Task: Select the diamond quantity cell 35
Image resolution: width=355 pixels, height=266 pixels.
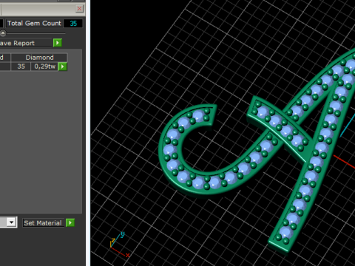Action: (21, 66)
